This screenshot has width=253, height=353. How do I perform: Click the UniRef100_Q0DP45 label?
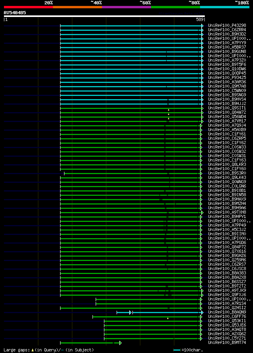point(227,73)
